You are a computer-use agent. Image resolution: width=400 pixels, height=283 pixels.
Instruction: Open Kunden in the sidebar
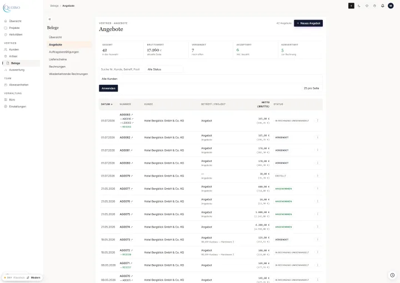click(14, 50)
